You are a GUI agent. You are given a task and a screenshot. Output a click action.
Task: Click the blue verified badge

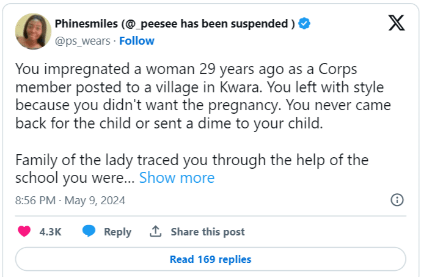coord(304,24)
